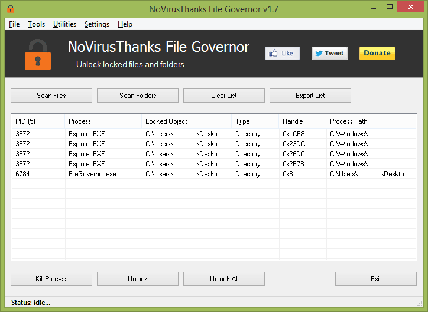Open the Settings menu
The width and height of the screenshot is (428, 312).
[x=97, y=24]
